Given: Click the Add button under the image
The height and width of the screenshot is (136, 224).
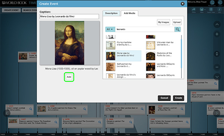Looking at the screenshot, I should click(x=69, y=77).
